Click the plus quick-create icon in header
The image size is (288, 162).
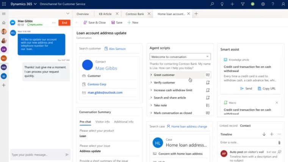pos(232,4)
